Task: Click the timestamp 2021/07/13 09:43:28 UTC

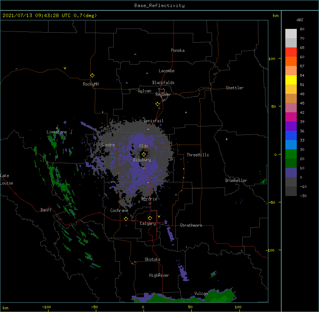Action: click(36, 16)
